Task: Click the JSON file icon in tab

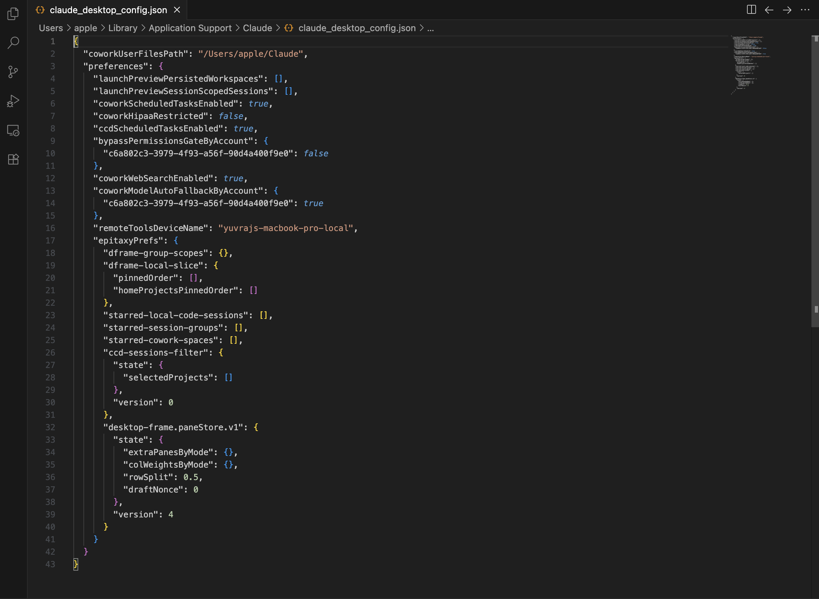Action: [40, 10]
